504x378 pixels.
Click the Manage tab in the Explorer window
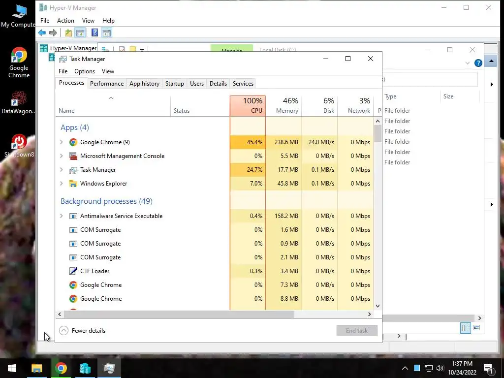(x=232, y=49)
